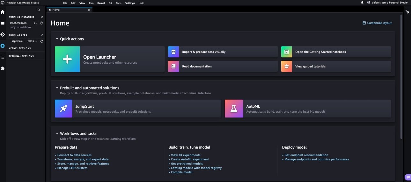Click the Getting Started notebook icon

[x=287, y=52]
